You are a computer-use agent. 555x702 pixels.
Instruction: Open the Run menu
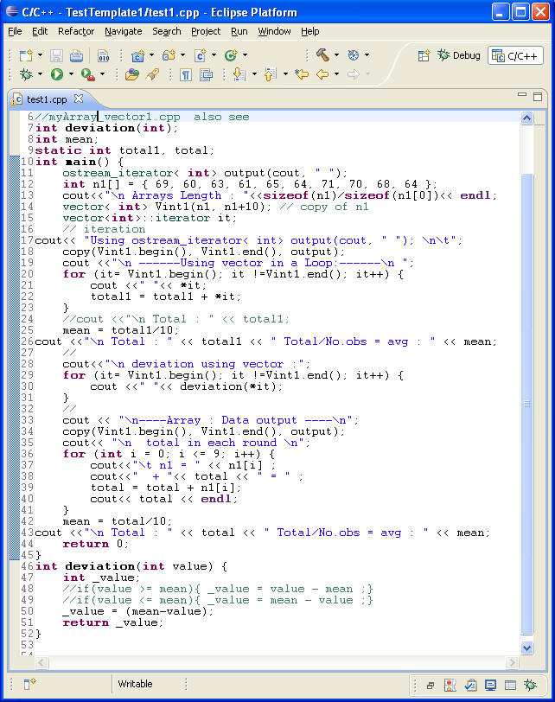[x=239, y=31]
